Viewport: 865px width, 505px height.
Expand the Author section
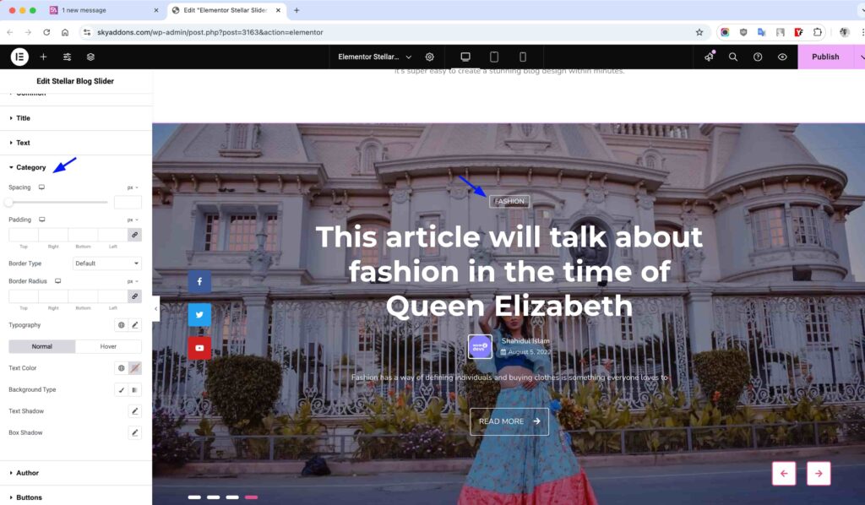pos(76,473)
